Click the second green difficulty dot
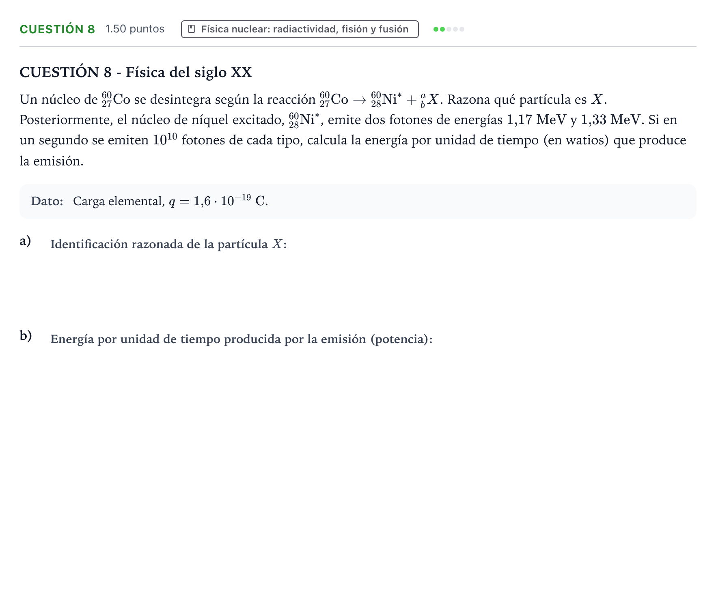This screenshot has height=601, width=716. click(x=442, y=29)
